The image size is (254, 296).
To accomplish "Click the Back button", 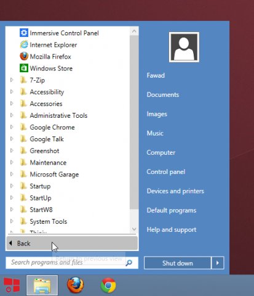I will coord(72,244).
